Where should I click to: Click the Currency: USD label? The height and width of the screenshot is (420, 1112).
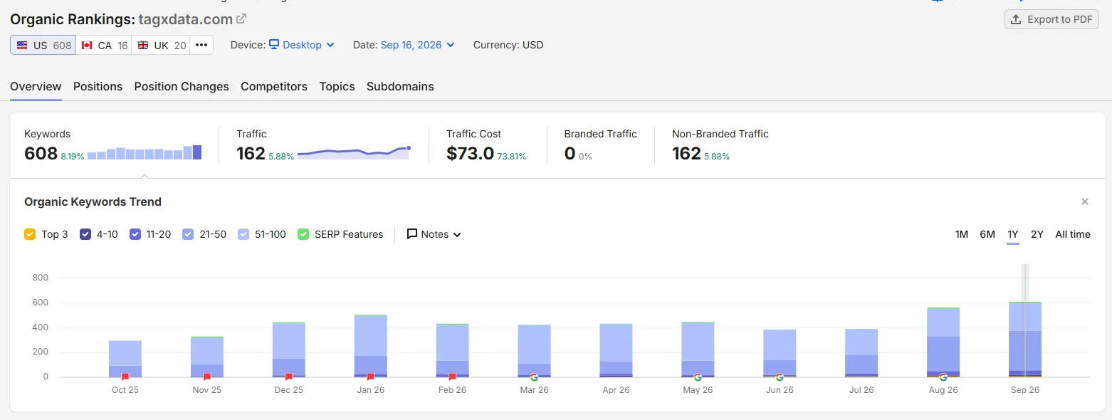pos(508,45)
